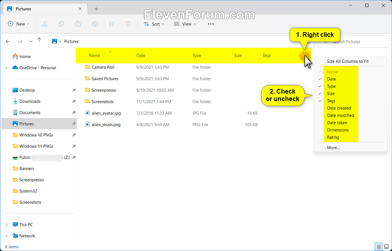The image size is (392, 251).
Task: Click the Paste icon in the toolbar
Action: (x=78, y=24)
